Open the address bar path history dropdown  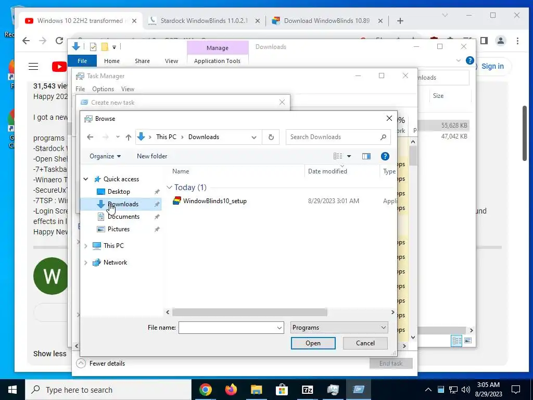[x=253, y=137]
